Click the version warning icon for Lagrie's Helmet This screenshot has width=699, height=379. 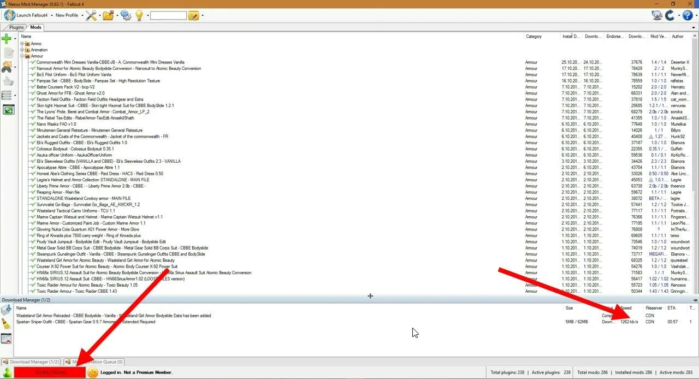point(650,180)
